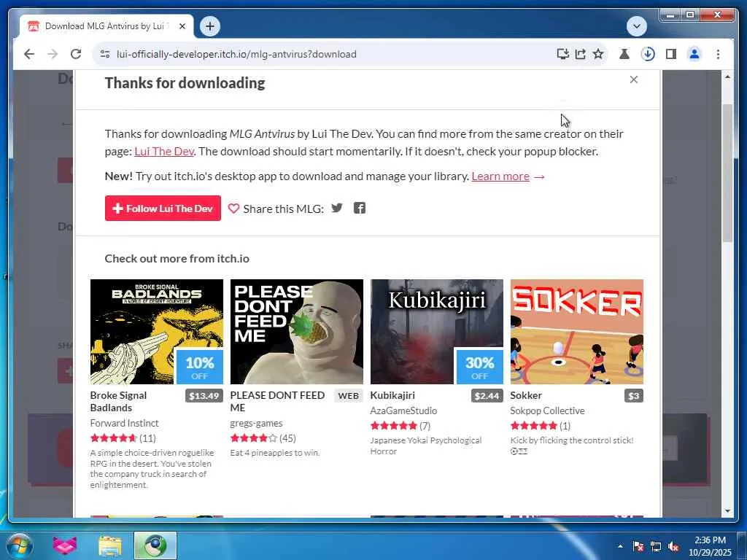Viewport: 747px width, 560px height.
Task: Show hidden system tray icons
Action: (x=620, y=546)
